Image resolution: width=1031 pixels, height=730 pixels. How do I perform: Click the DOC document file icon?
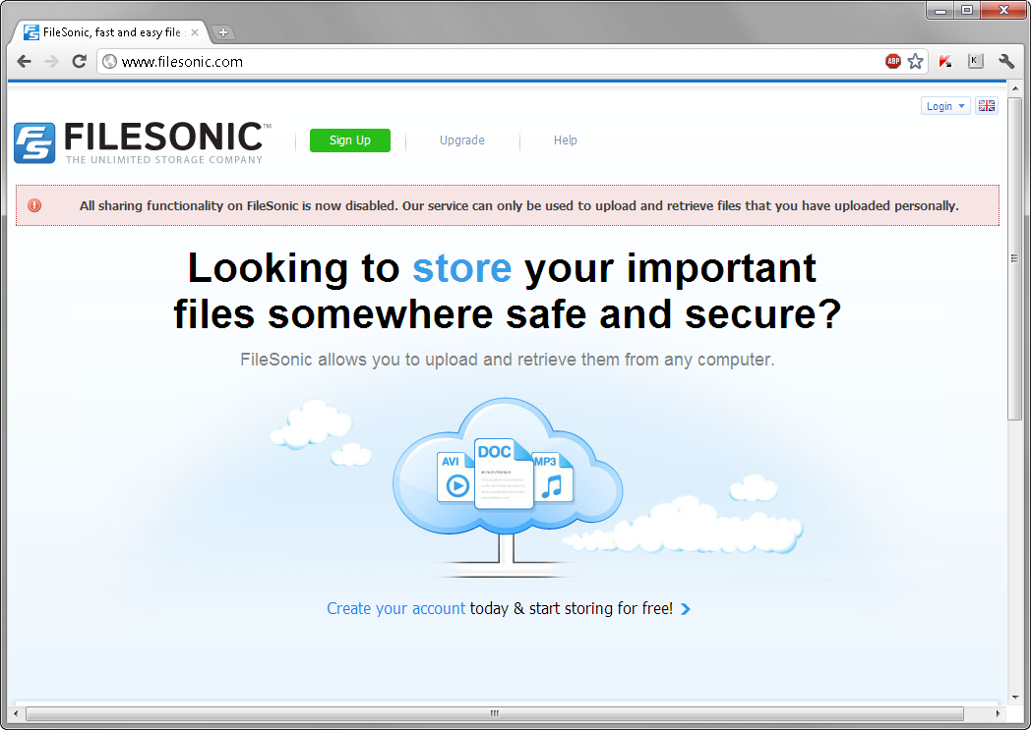[503, 473]
